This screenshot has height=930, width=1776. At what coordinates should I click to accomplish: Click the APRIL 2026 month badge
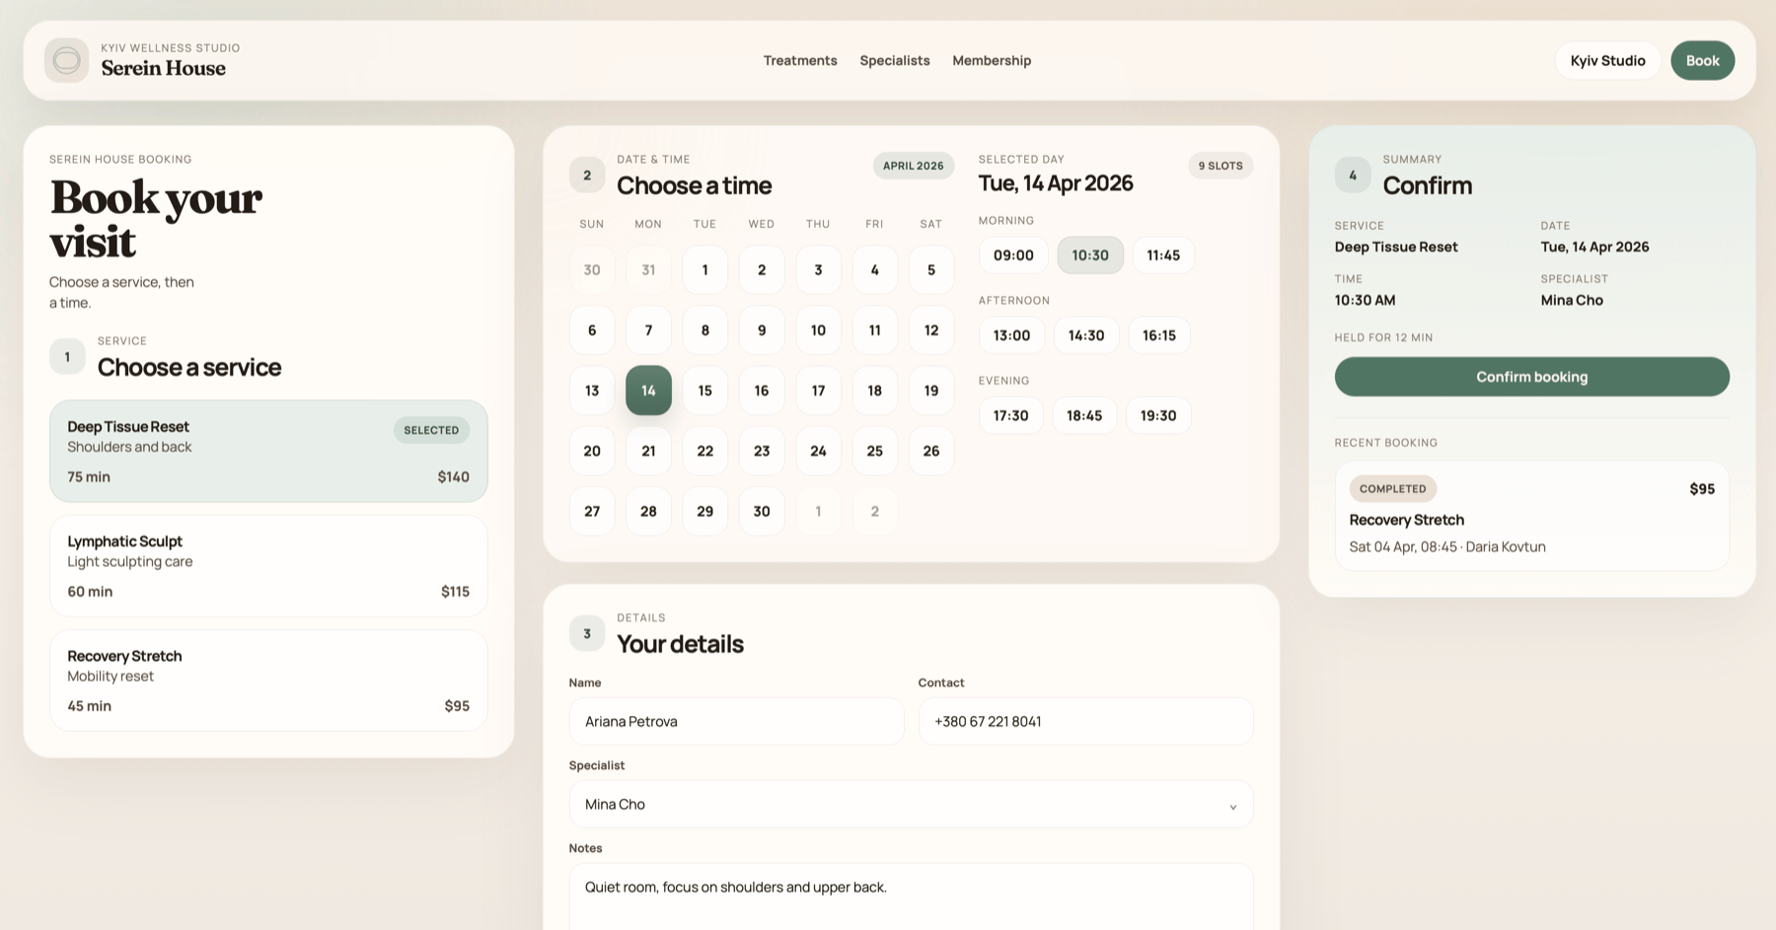click(913, 166)
